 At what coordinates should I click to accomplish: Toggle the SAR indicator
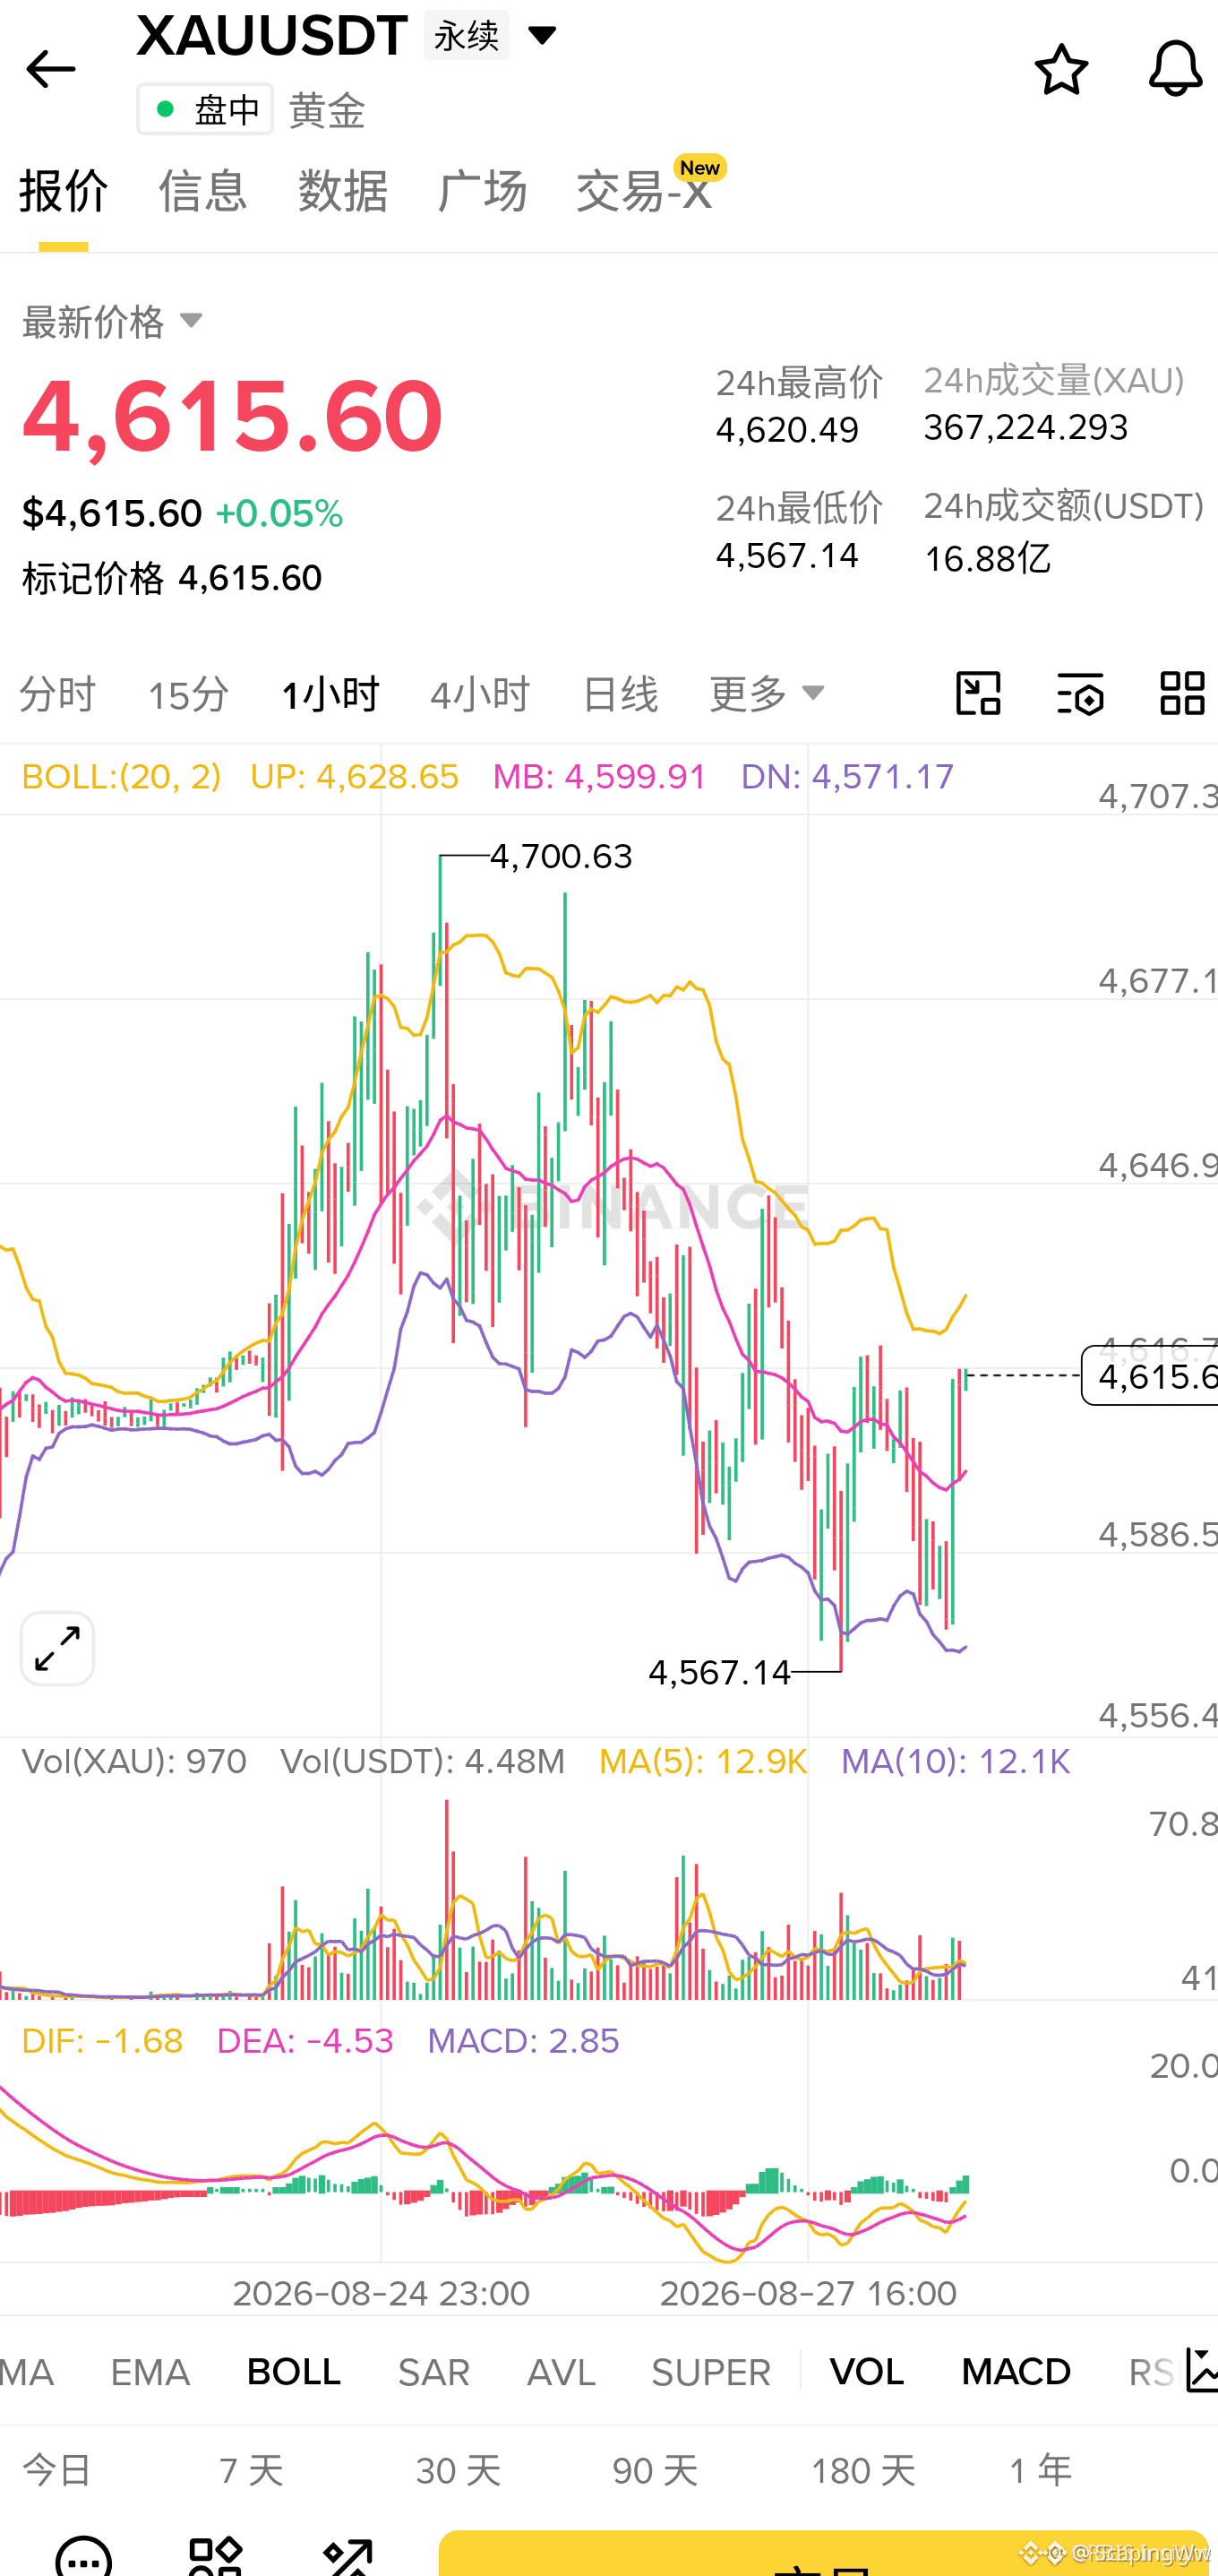point(433,2372)
